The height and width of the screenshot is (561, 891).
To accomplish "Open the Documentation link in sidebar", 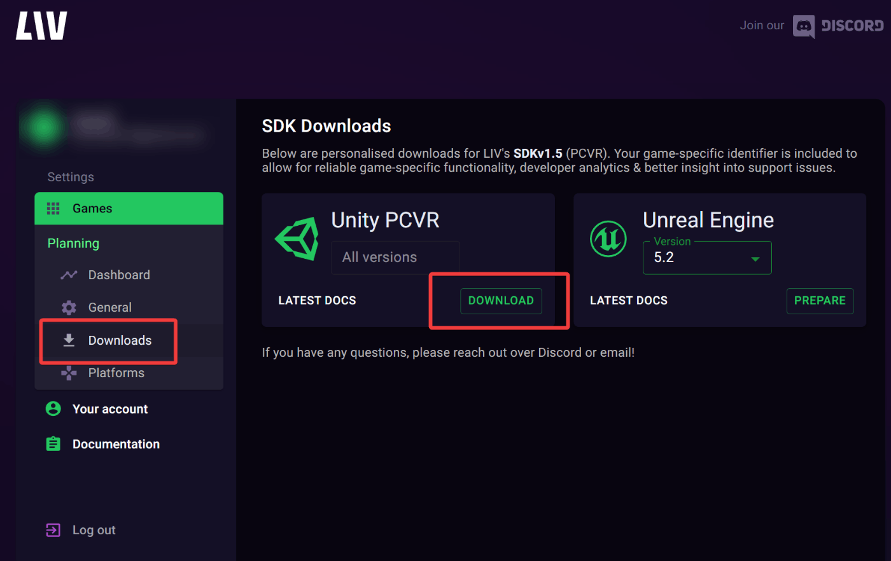I will tap(116, 444).
